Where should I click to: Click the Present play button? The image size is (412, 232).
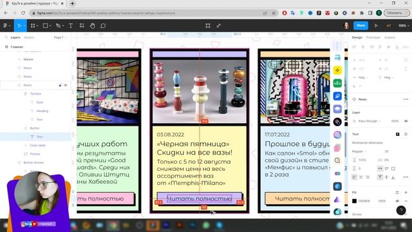(376, 26)
